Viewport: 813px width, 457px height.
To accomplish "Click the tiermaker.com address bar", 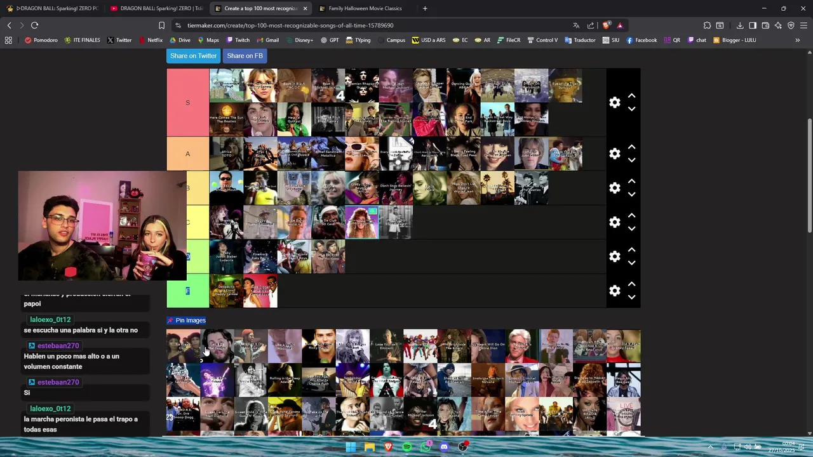I will coord(375,25).
